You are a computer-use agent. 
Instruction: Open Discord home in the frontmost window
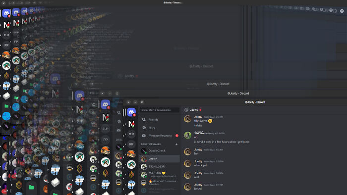point(131,112)
